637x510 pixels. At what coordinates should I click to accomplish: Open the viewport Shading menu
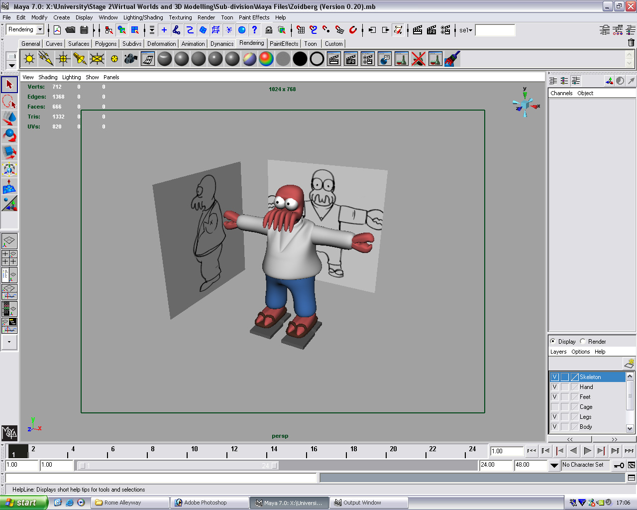click(x=48, y=77)
